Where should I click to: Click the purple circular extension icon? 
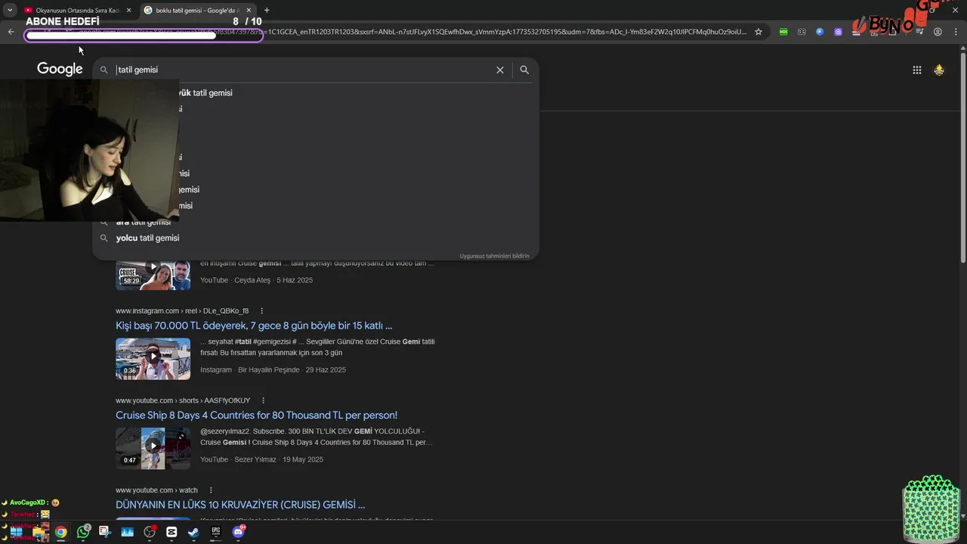[x=838, y=32]
